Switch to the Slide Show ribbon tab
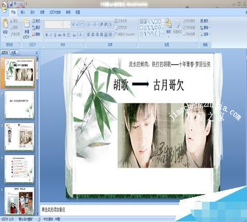The width and height of the screenshot is (247, 222). pos(55,12)
